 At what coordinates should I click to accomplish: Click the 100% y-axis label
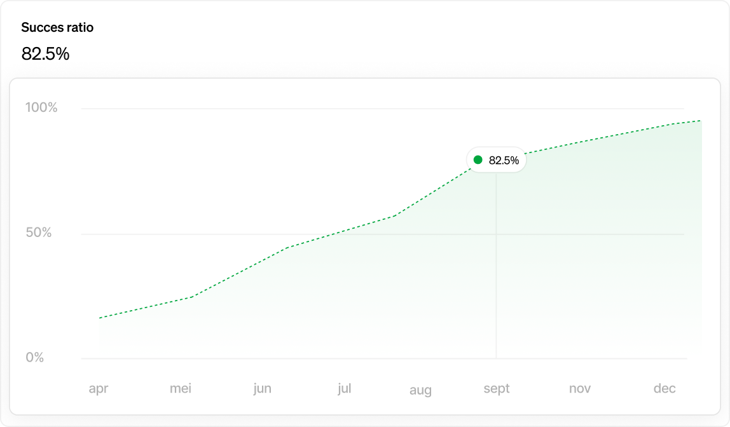point(41,107)
